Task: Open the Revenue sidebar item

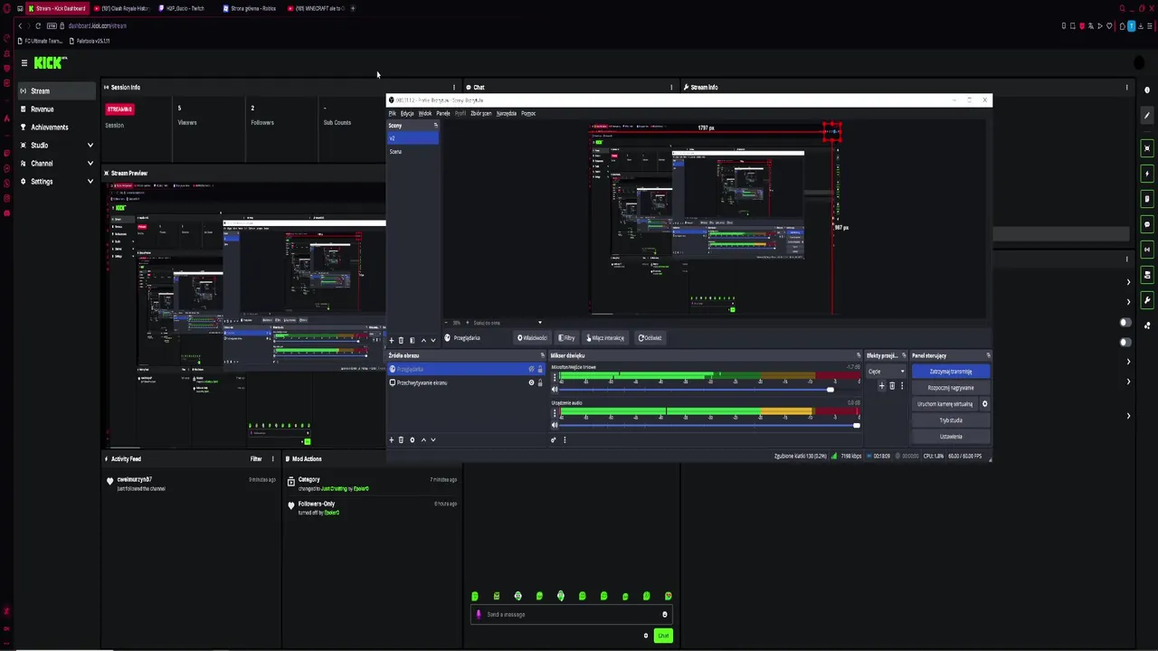Action: [x=56, y=108]
